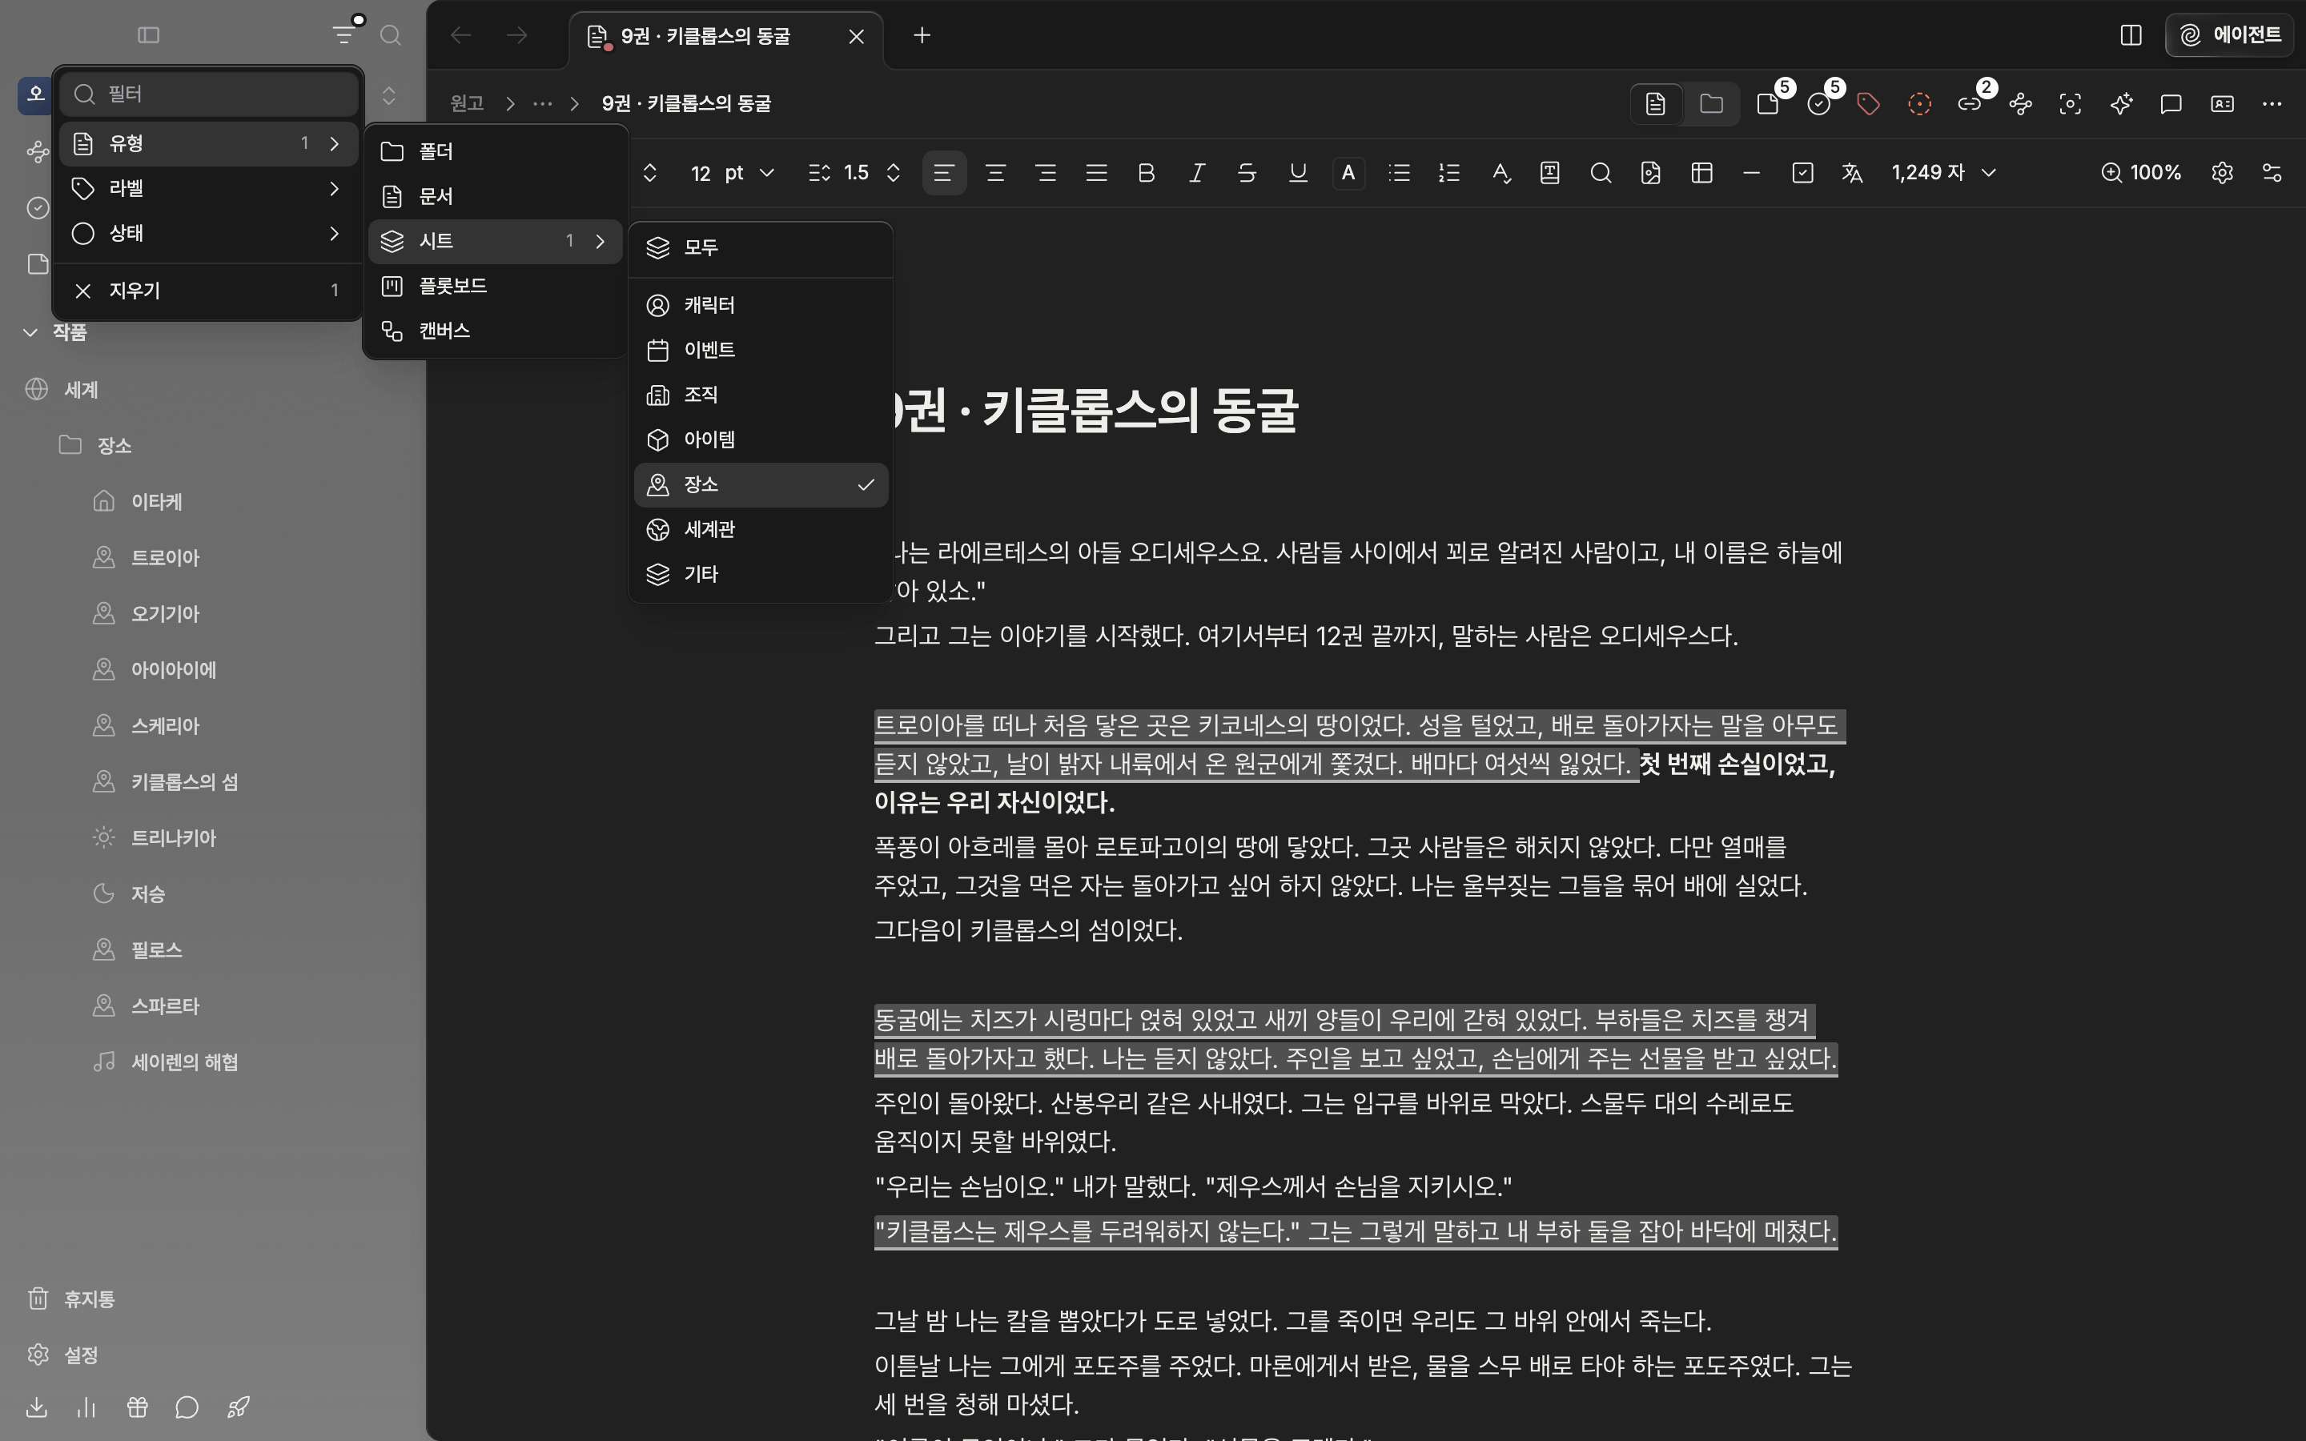
Task: Insert a checkbox item from toolbar
Action: (1802, 172)
